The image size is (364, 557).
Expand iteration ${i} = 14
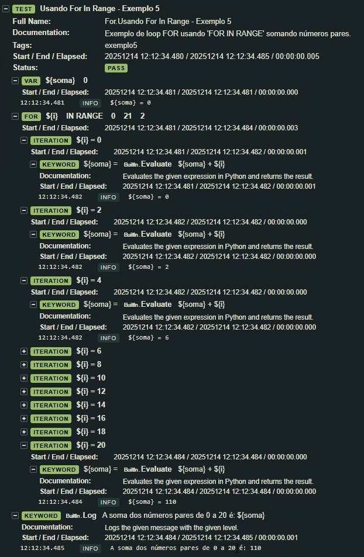[24, 405]
